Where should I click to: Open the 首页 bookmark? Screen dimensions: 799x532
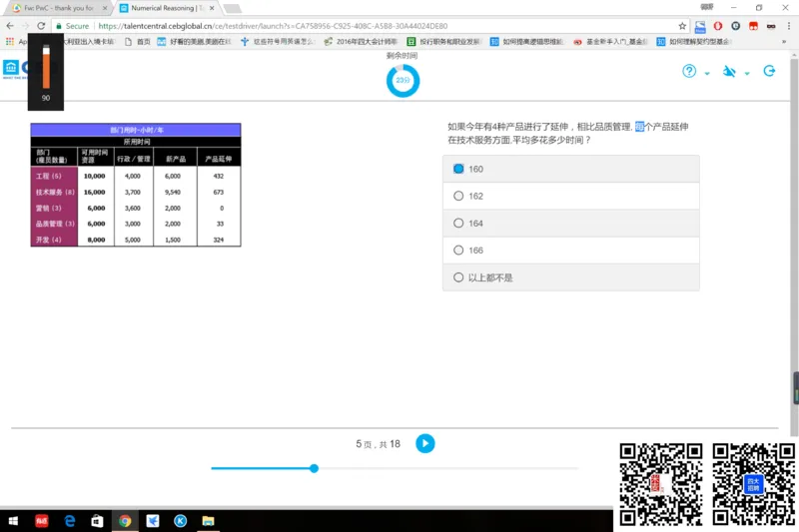(138, 41)
